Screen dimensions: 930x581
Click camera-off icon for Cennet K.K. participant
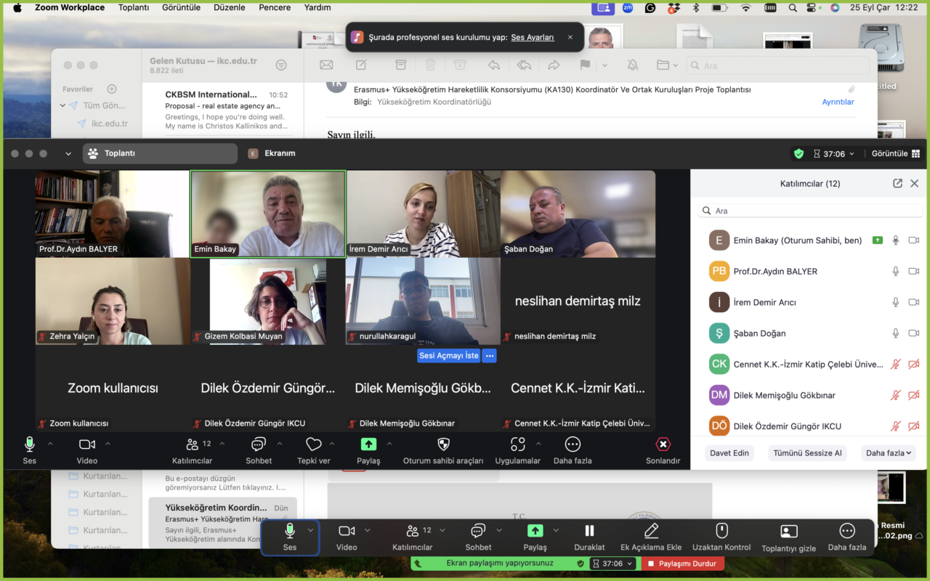[914, 365]
